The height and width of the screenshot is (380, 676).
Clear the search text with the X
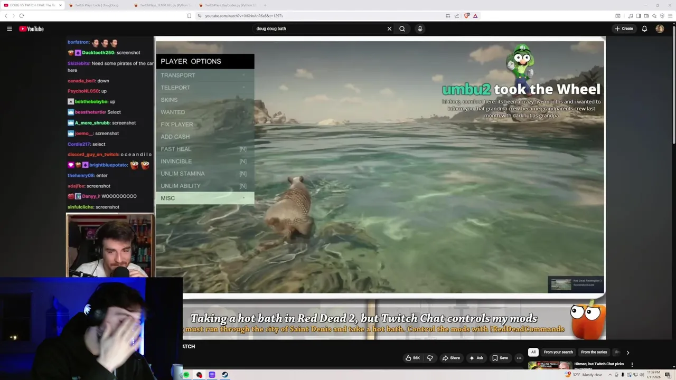390,28
